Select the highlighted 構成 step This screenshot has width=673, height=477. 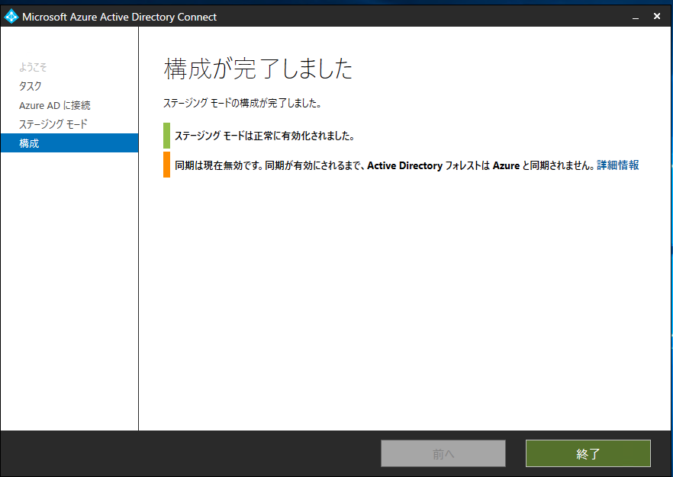point(69,142)
